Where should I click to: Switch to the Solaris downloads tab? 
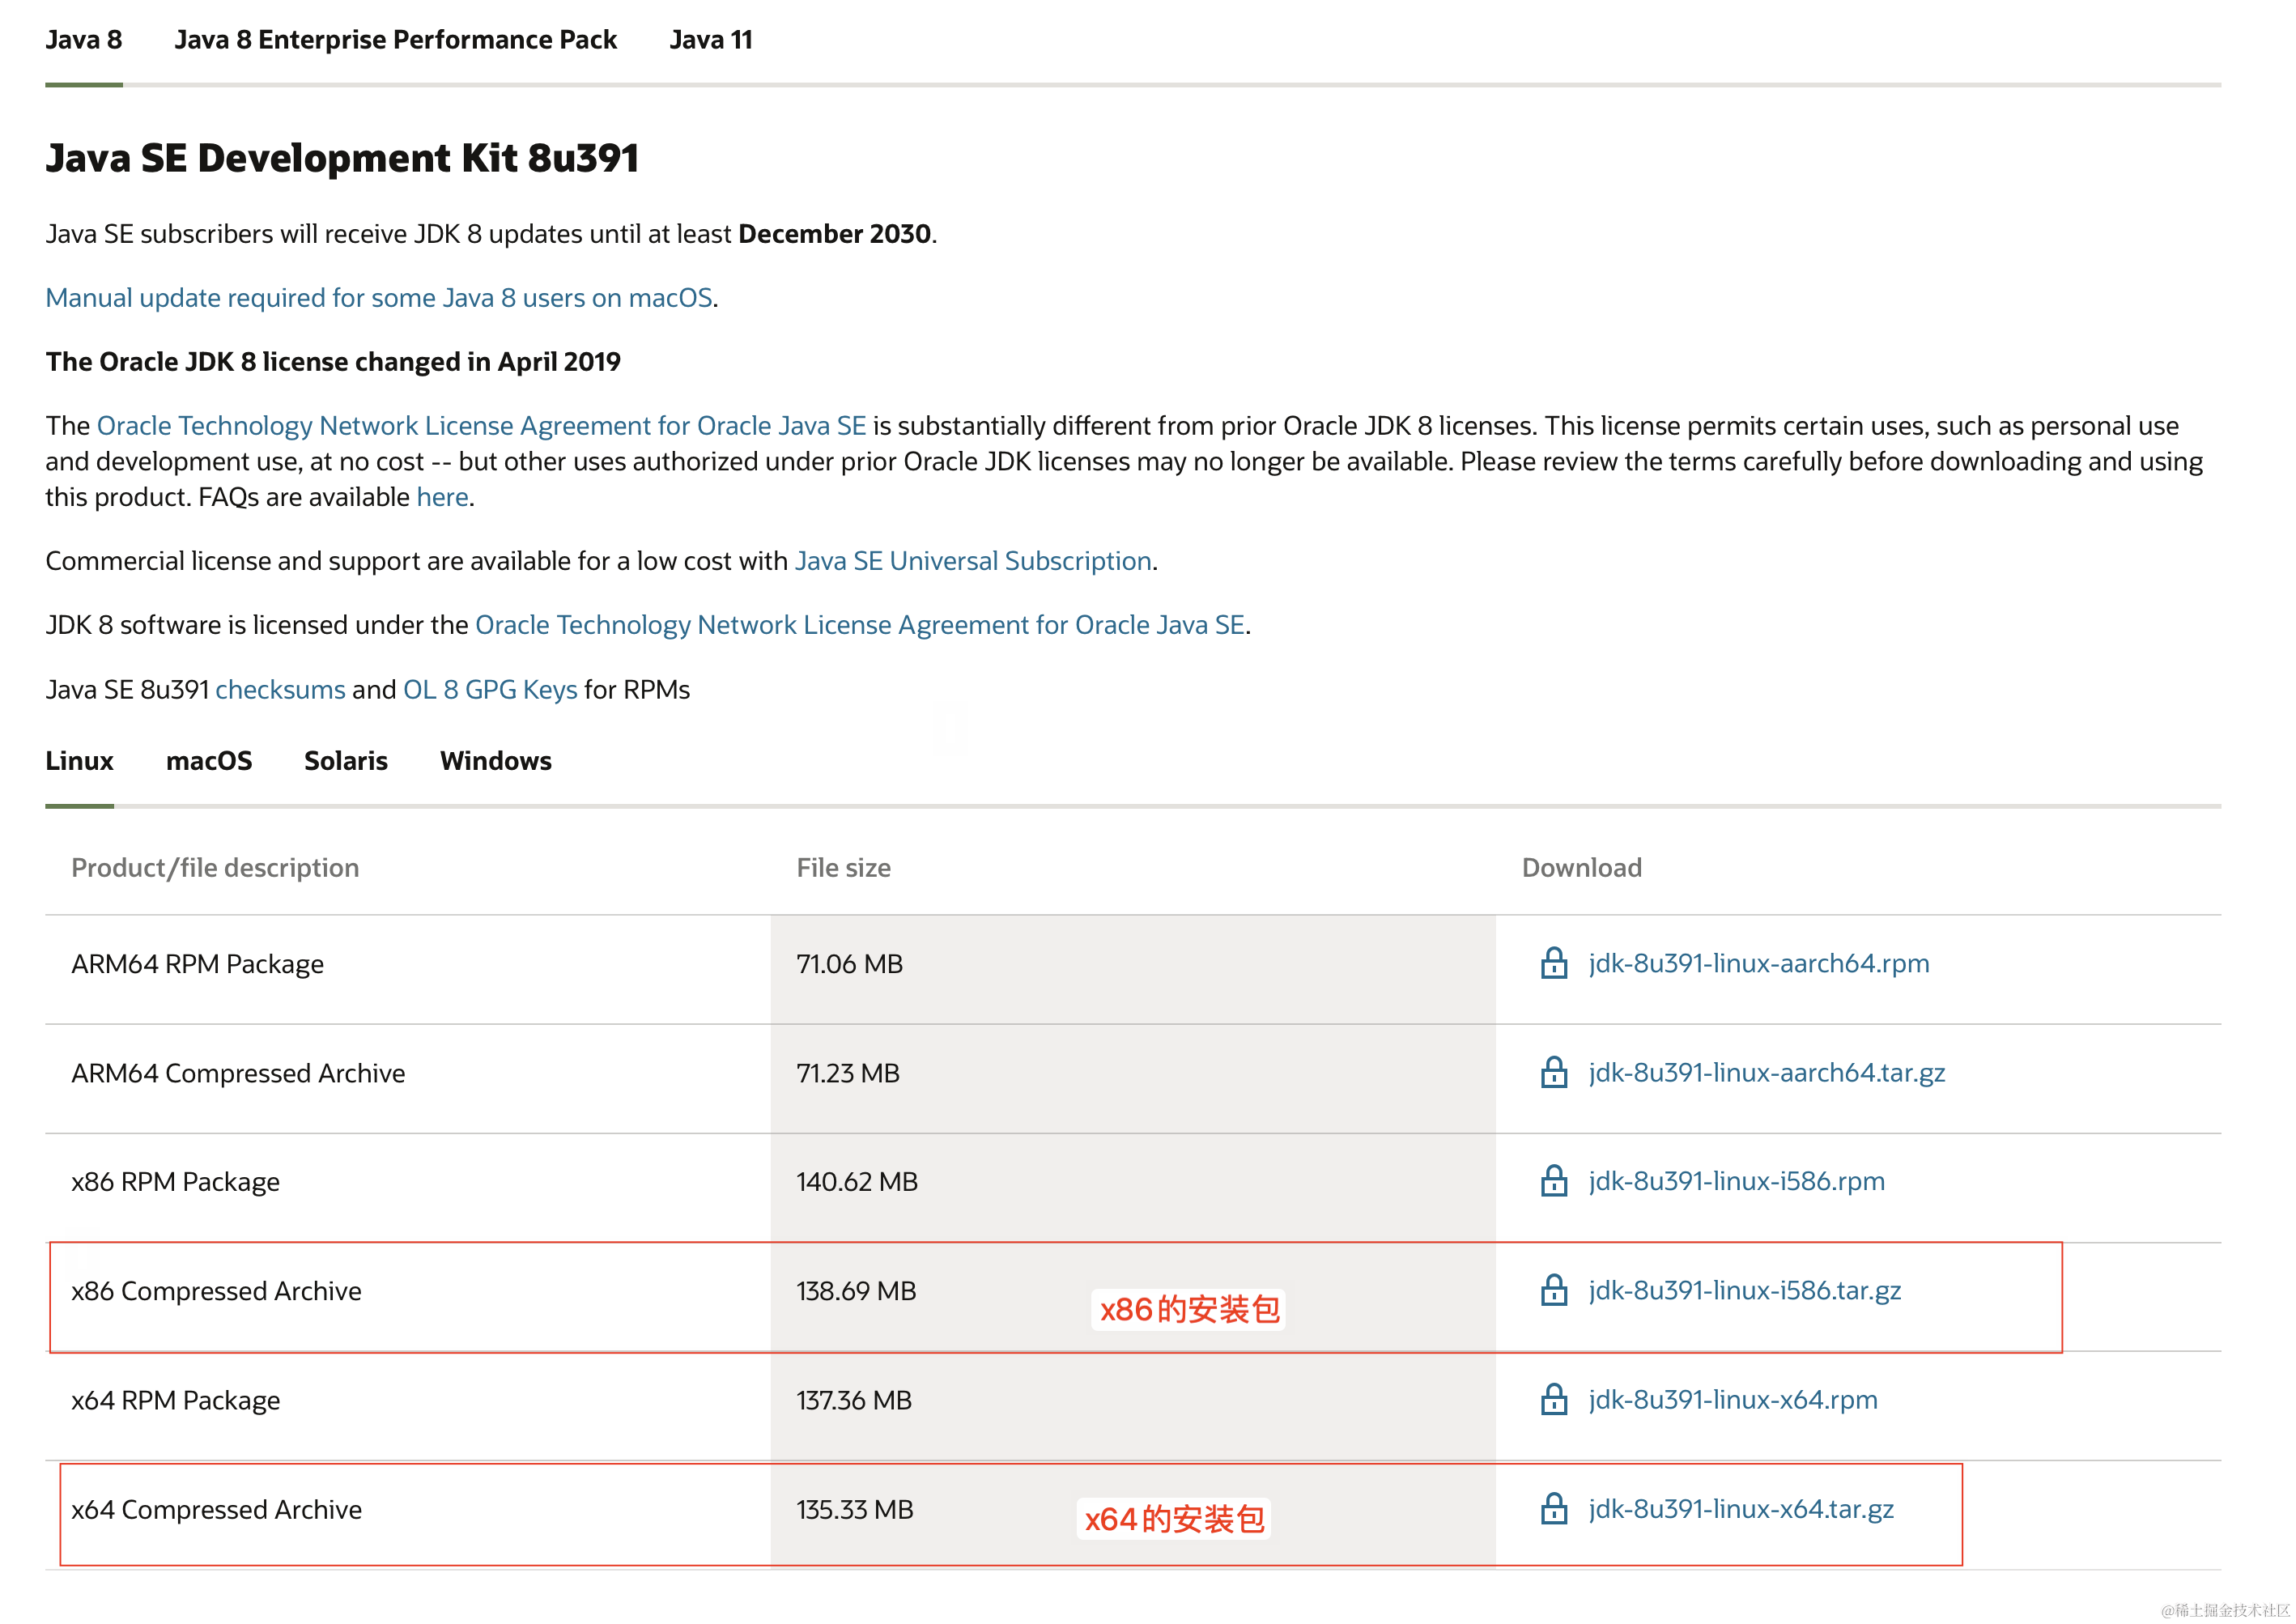[x=346, y=761]
